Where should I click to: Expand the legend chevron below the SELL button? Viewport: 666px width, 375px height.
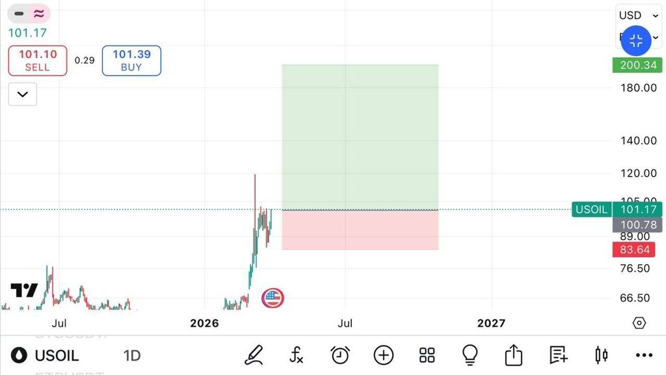[x=23, y=94]
